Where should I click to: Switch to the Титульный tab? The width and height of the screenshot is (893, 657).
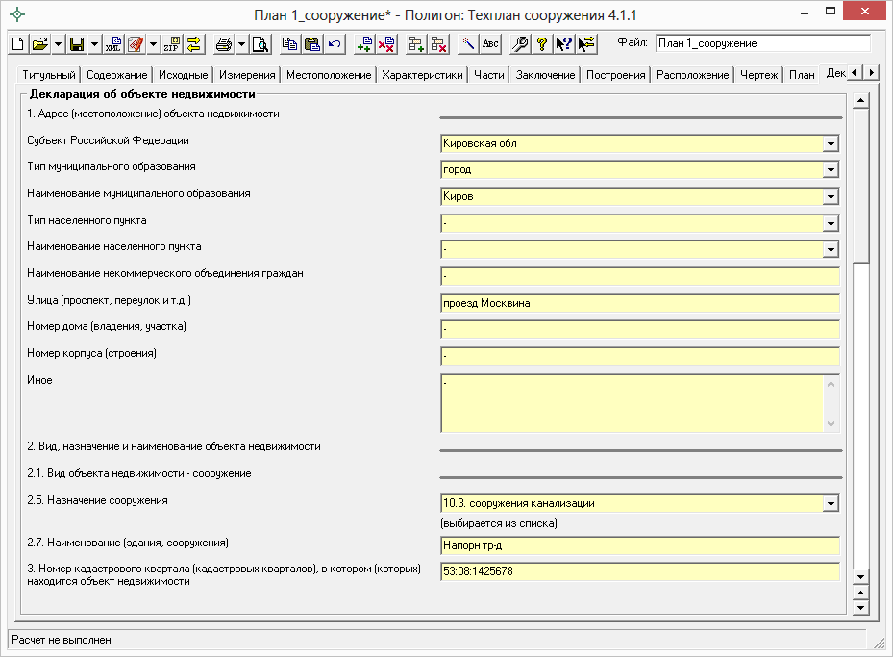tap(49, 75)
